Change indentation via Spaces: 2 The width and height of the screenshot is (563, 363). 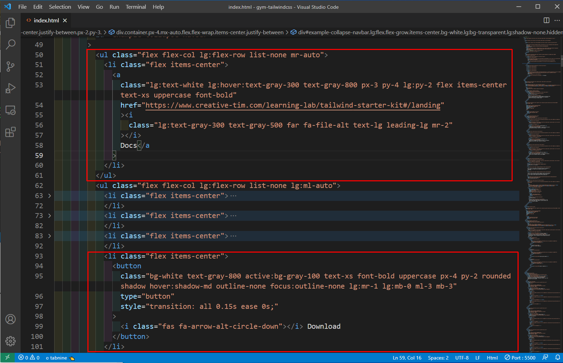[438, 358]
